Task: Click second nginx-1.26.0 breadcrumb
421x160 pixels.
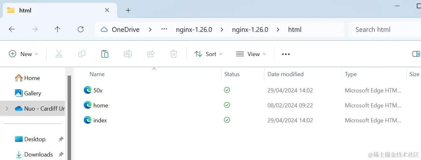Action: click(x=250, y=30)
